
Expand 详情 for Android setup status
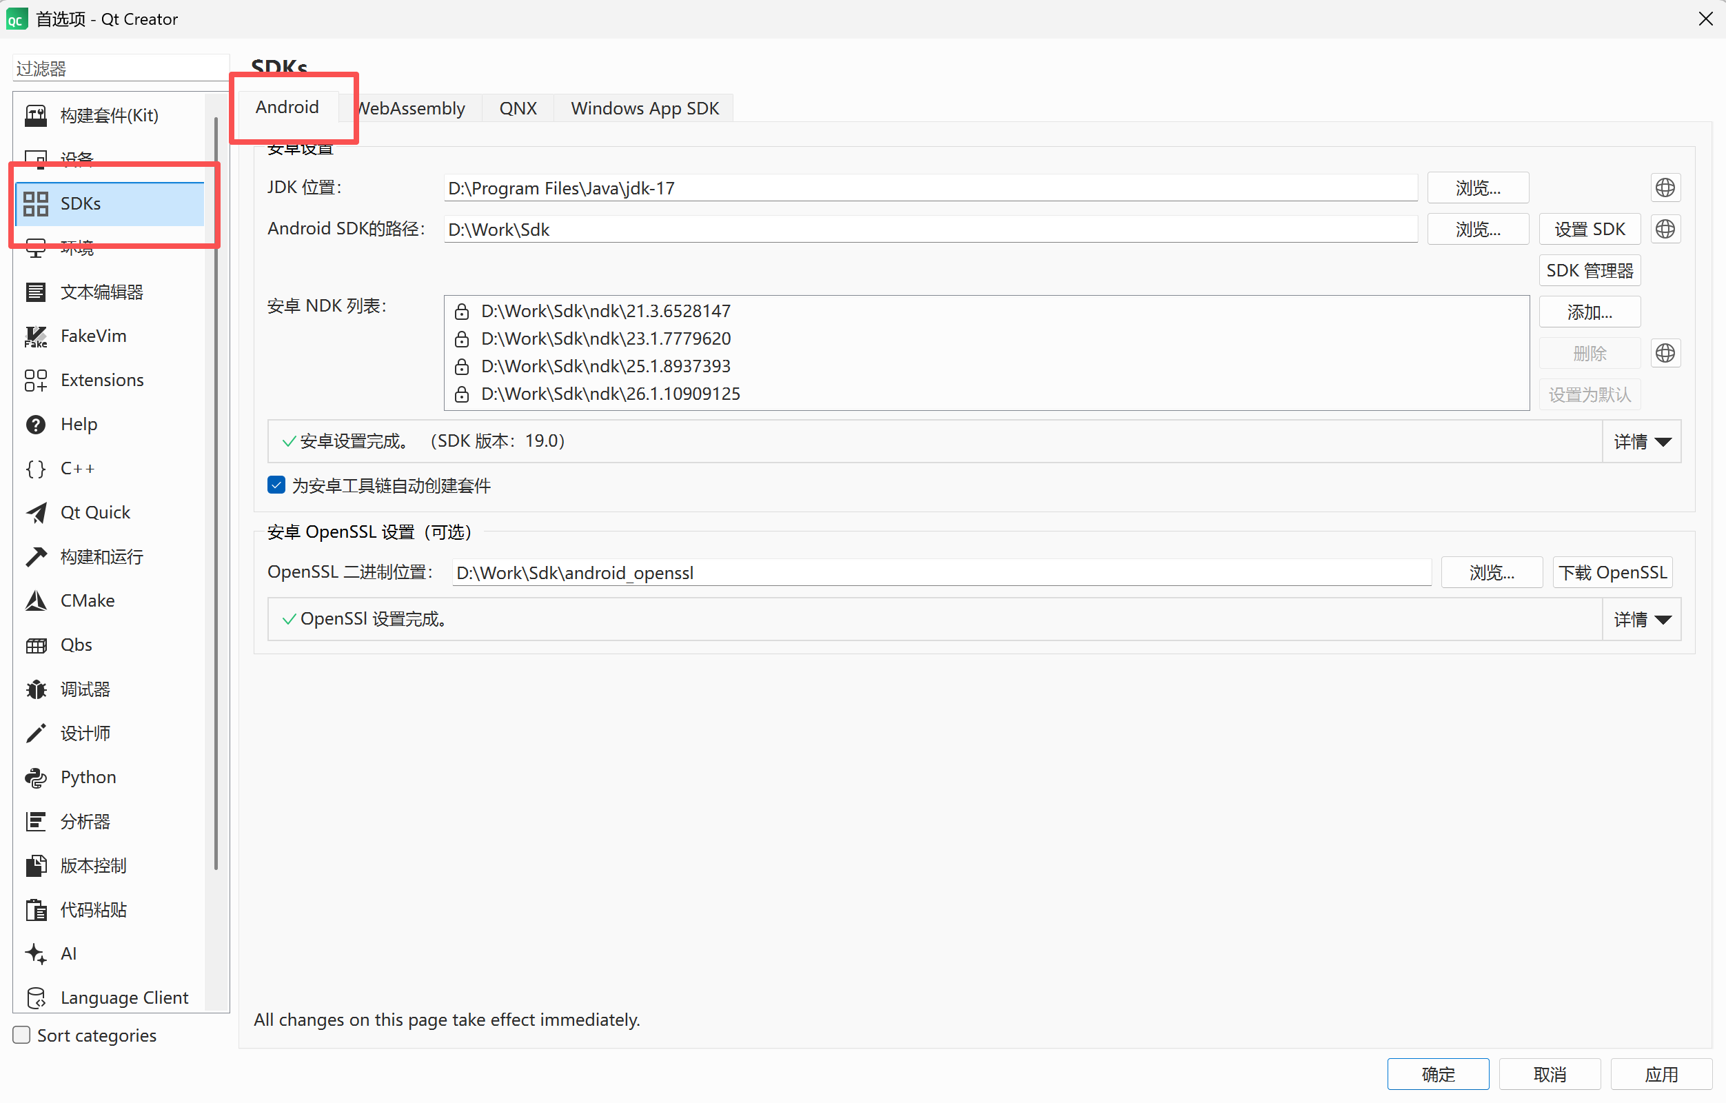coord(1641,441)
